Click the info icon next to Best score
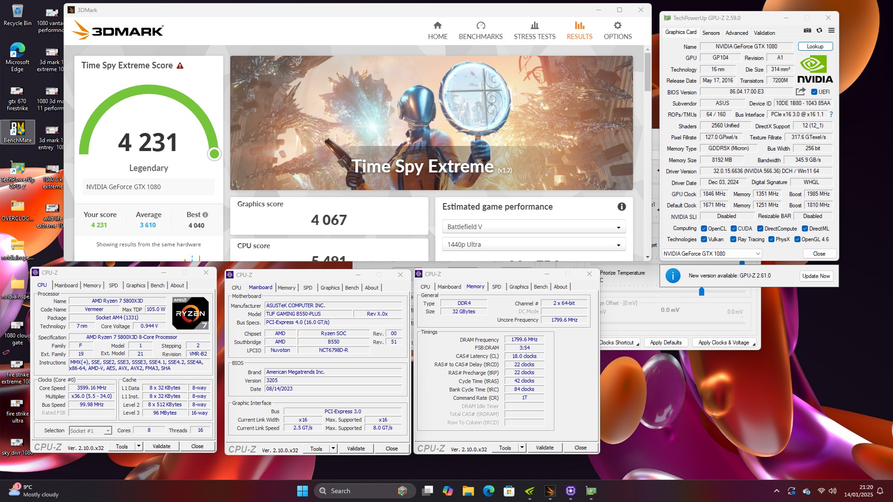 click(x=205, y=215)
